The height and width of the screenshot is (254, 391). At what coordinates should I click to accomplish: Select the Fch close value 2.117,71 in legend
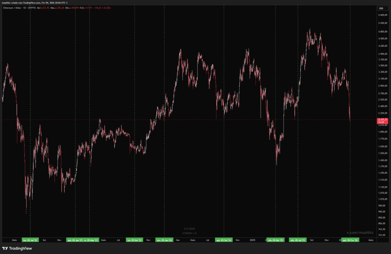point(88,8)
